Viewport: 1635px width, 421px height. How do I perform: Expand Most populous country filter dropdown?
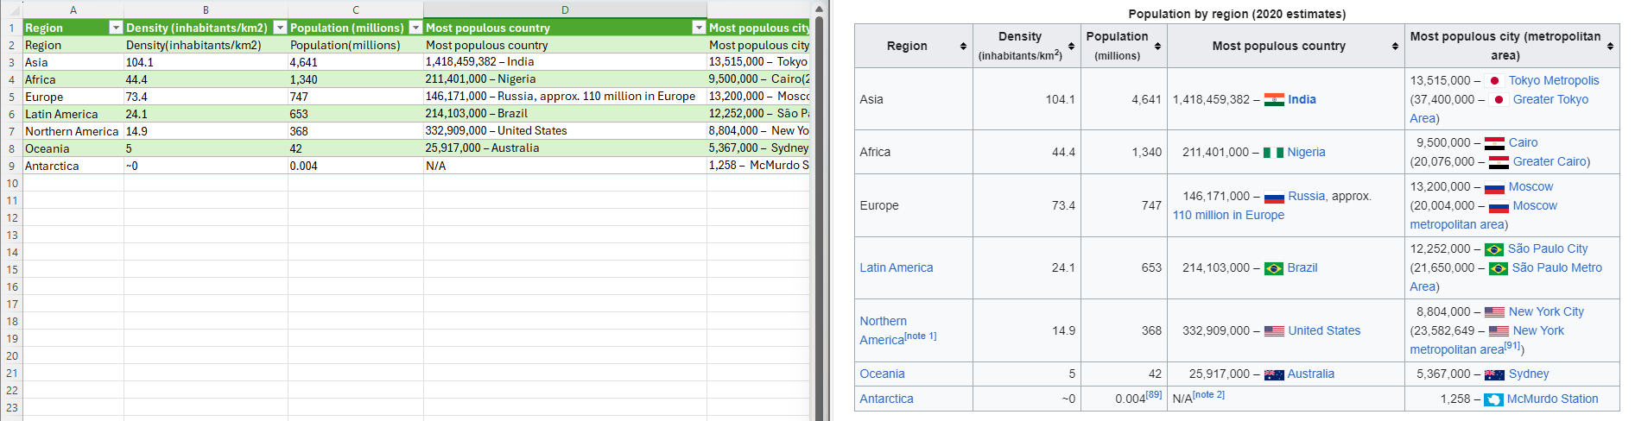pos(699,28)
